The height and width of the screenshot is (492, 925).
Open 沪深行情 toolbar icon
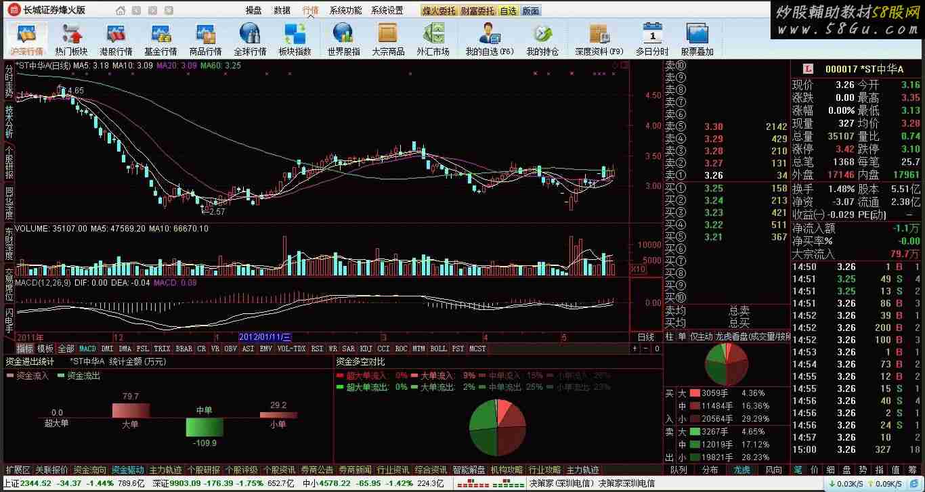[x=26, y=39]
